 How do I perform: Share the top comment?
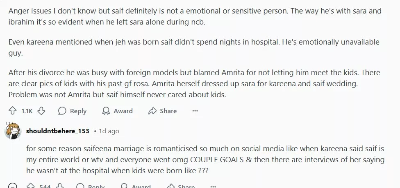pos(162,111)
